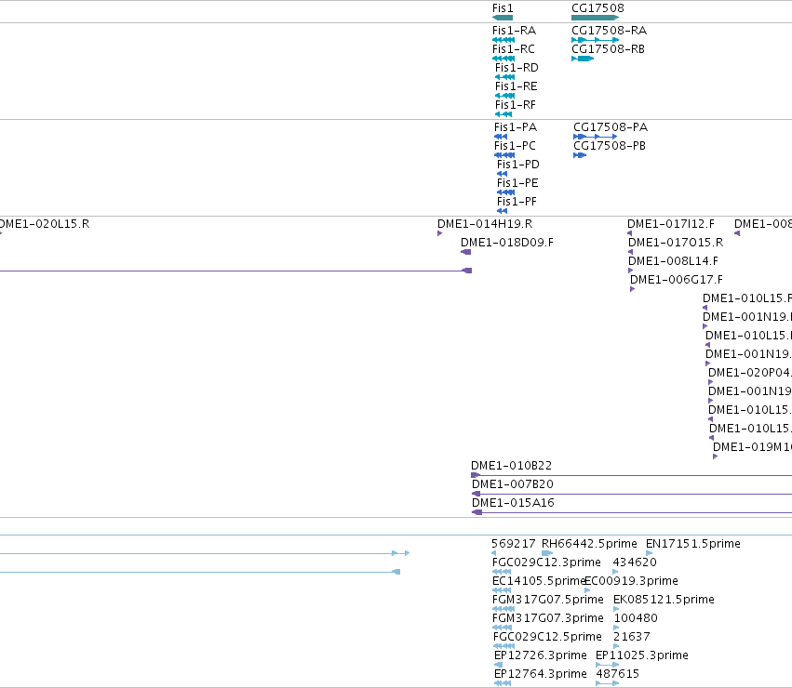
Task: Click the CG17508-RA transcript label
Action: click(x=610, y=31)
